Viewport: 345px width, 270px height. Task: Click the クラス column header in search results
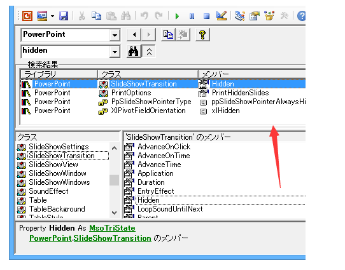[x=148, y=74]
